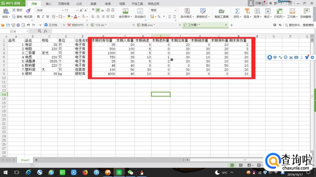Click the AutoSum (求和) sigma icon
Image resolution: width=316 pixels, height=177 pixels.
[237, 11]
